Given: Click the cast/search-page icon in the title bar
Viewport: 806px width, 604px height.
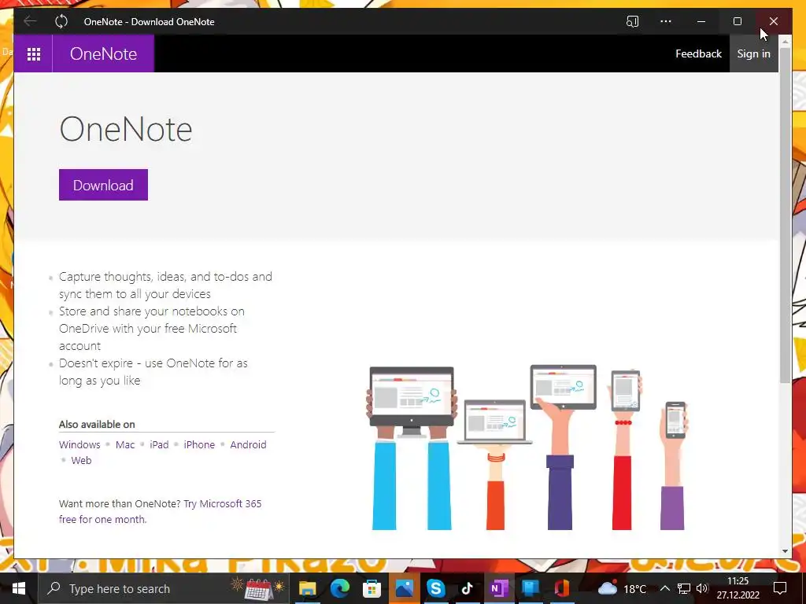Looking at the screenshot, I should click(x=632, y=21).
